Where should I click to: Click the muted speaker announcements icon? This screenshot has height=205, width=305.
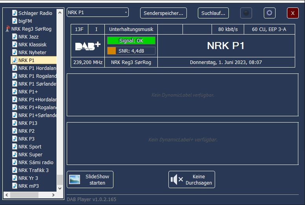click(177, 180)
